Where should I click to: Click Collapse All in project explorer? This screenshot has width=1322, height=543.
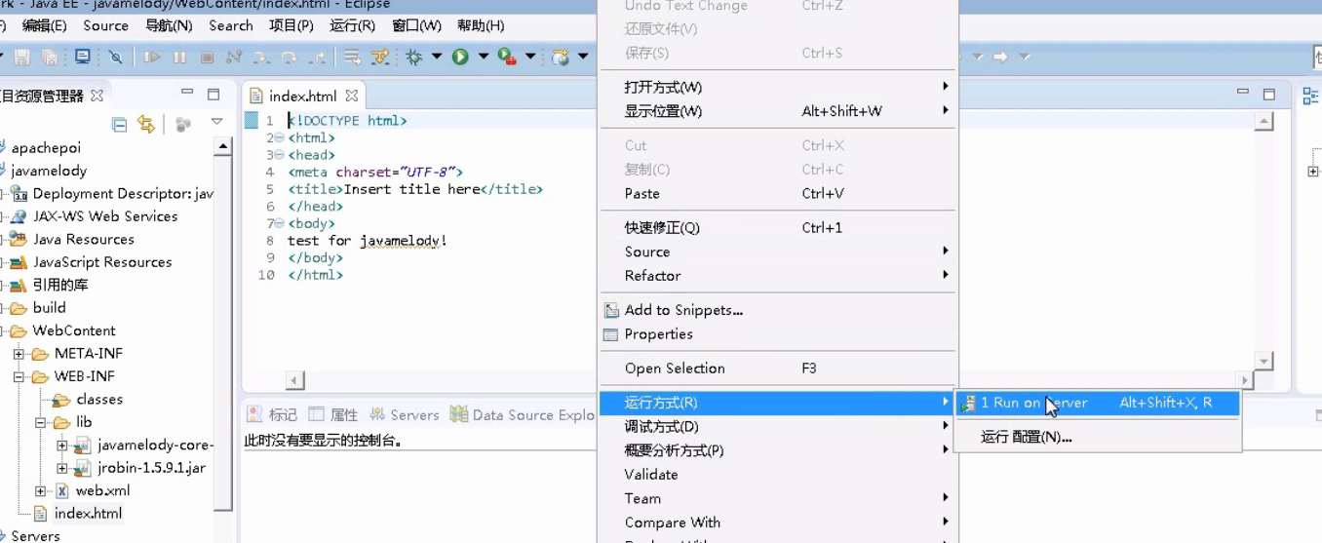[x=119, y=124]
